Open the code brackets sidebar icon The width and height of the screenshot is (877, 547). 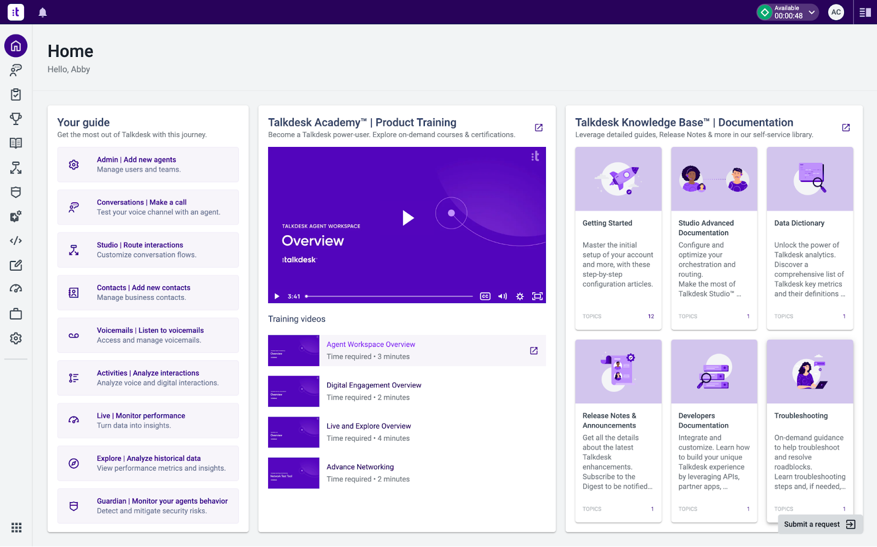(x=16, y=241)
